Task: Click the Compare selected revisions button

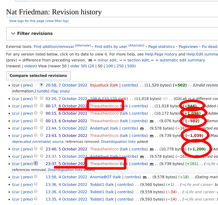Action: pos(38,76)
